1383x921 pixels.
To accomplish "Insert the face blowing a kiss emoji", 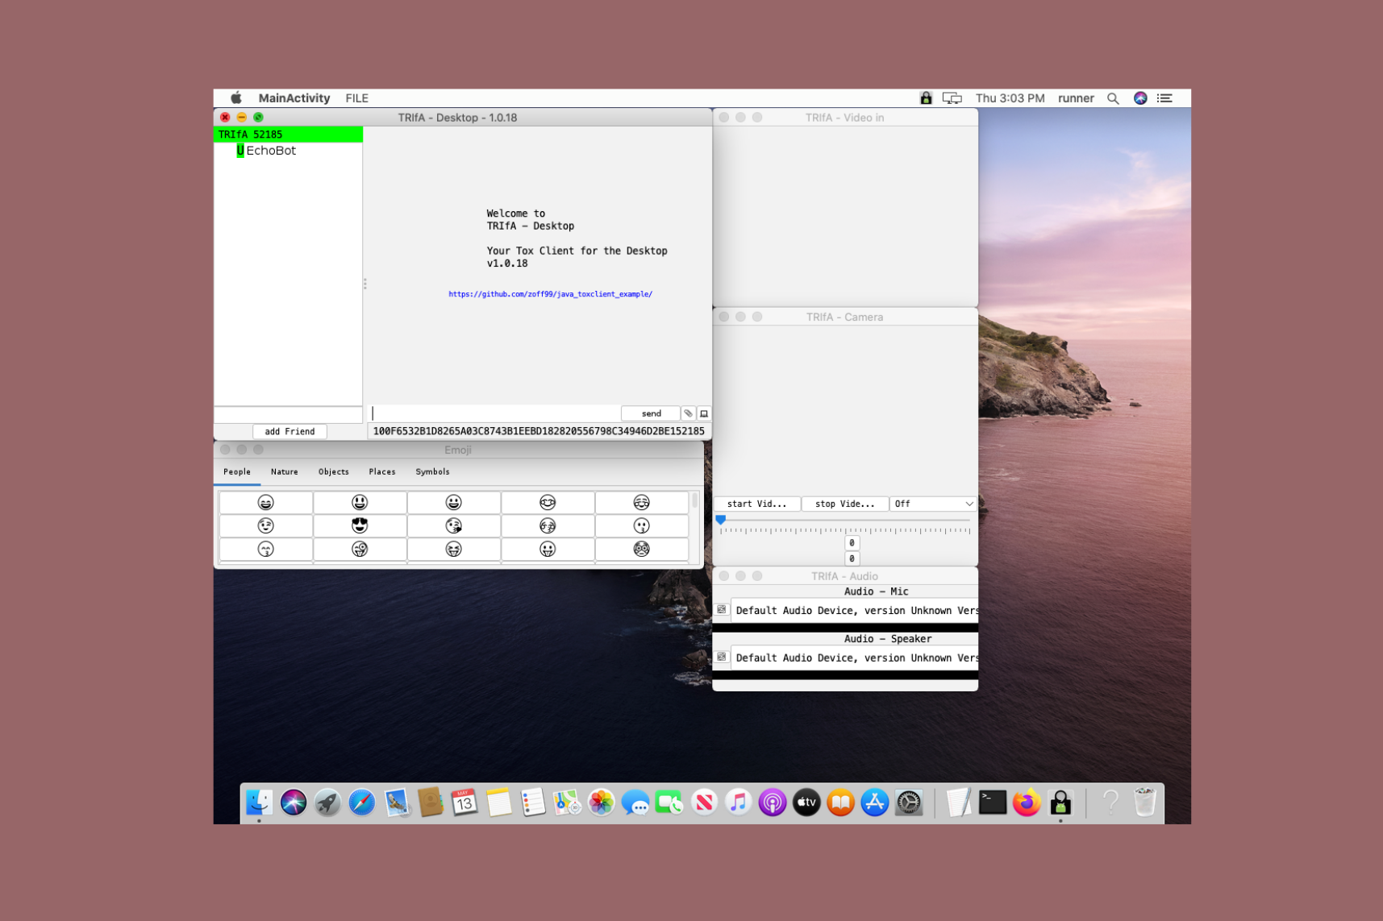I will pos(453,525).
